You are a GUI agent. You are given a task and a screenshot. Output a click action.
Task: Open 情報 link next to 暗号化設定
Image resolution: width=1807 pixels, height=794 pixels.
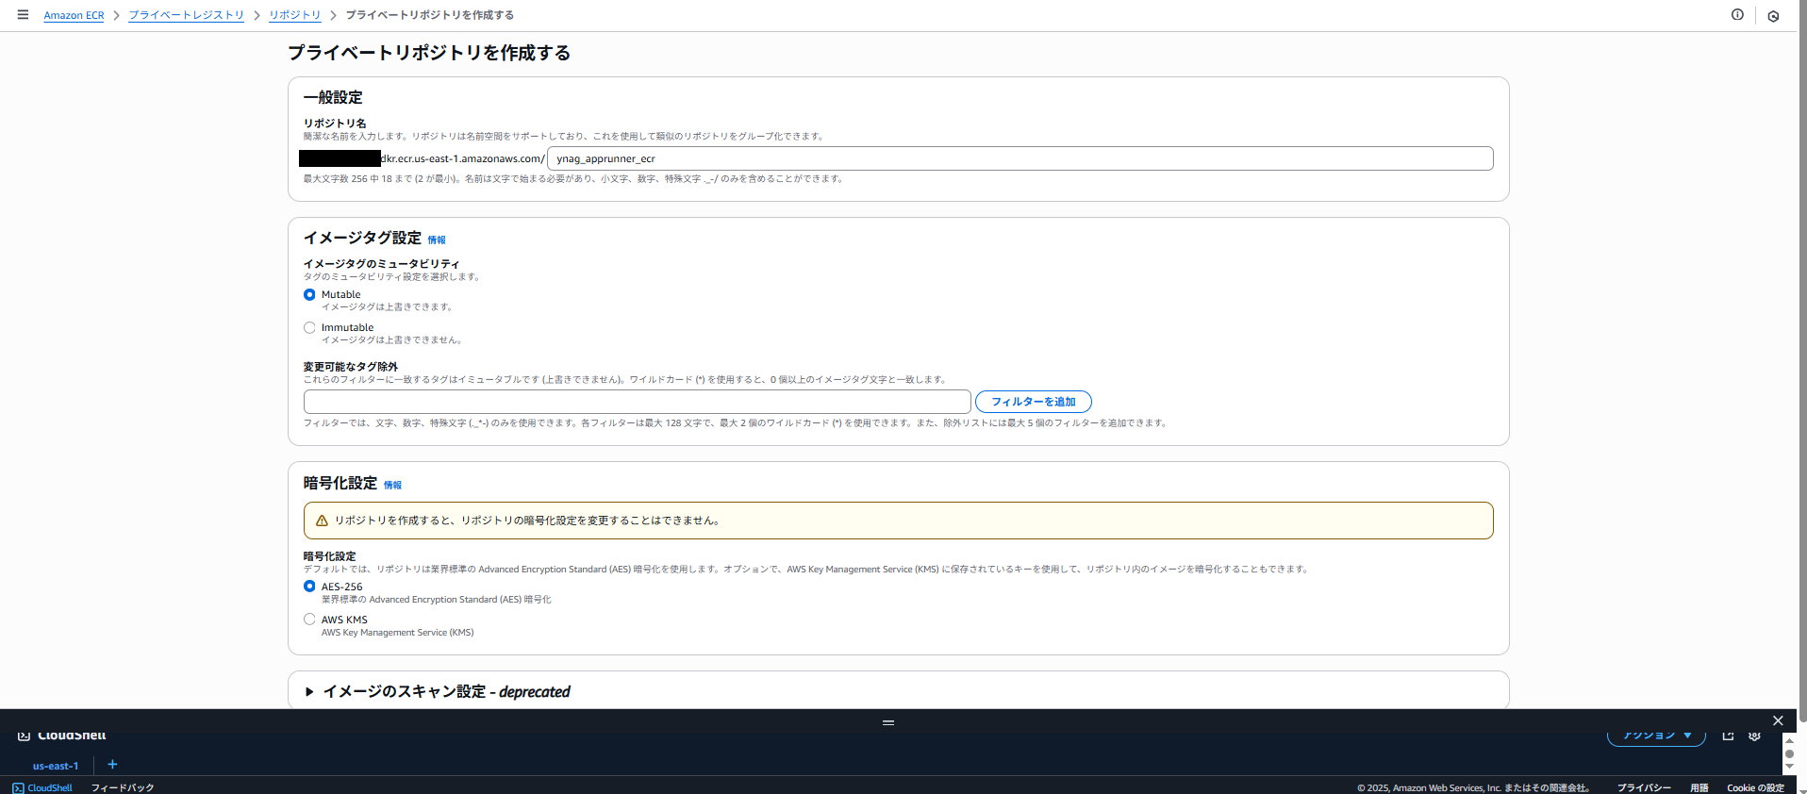pyautogui.click(x=392, y=486)
